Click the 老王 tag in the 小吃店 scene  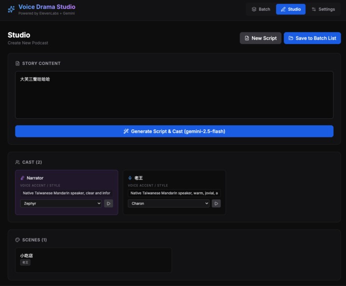pyautogui.click(x=25, y=263)
